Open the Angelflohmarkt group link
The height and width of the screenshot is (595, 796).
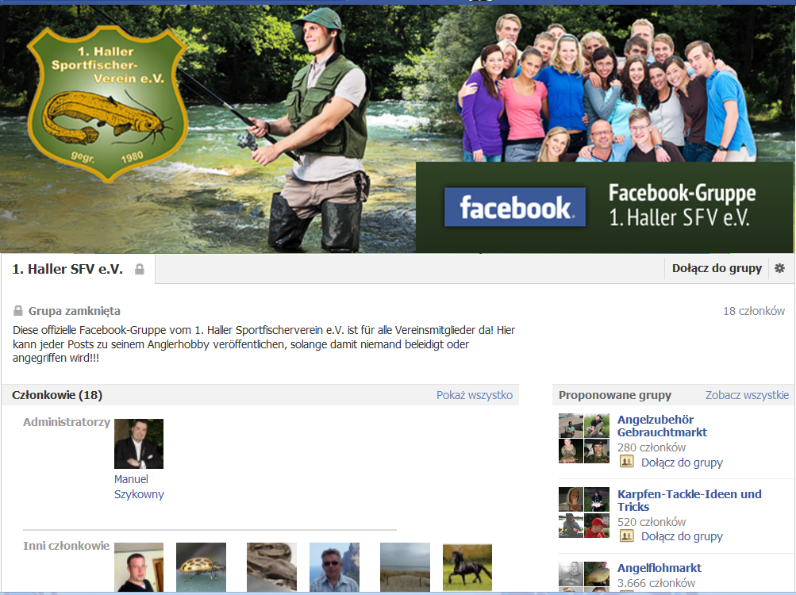pyautogui.click(x=659, y=567)
